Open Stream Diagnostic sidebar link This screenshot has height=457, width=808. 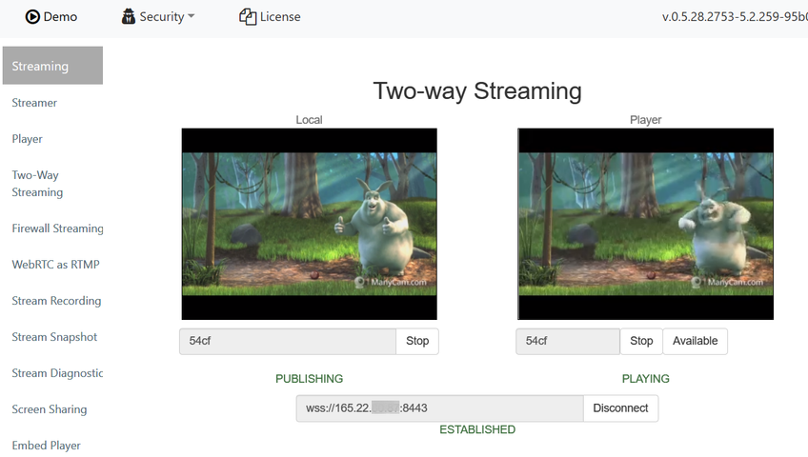pos(58,372)
